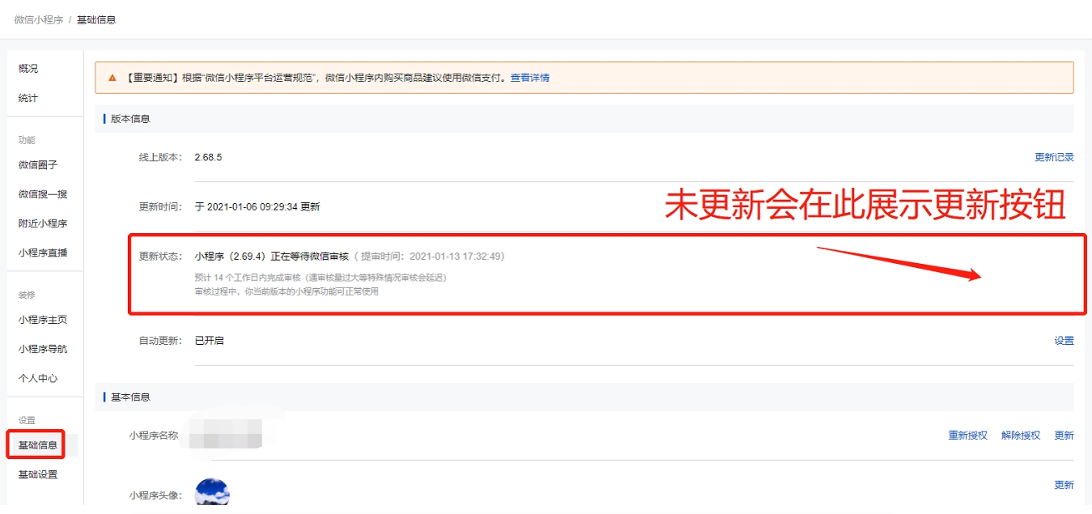Select 小程序主页 under 装修
The height and width of the screenshot is (514, 1092).
coord(42,319)
